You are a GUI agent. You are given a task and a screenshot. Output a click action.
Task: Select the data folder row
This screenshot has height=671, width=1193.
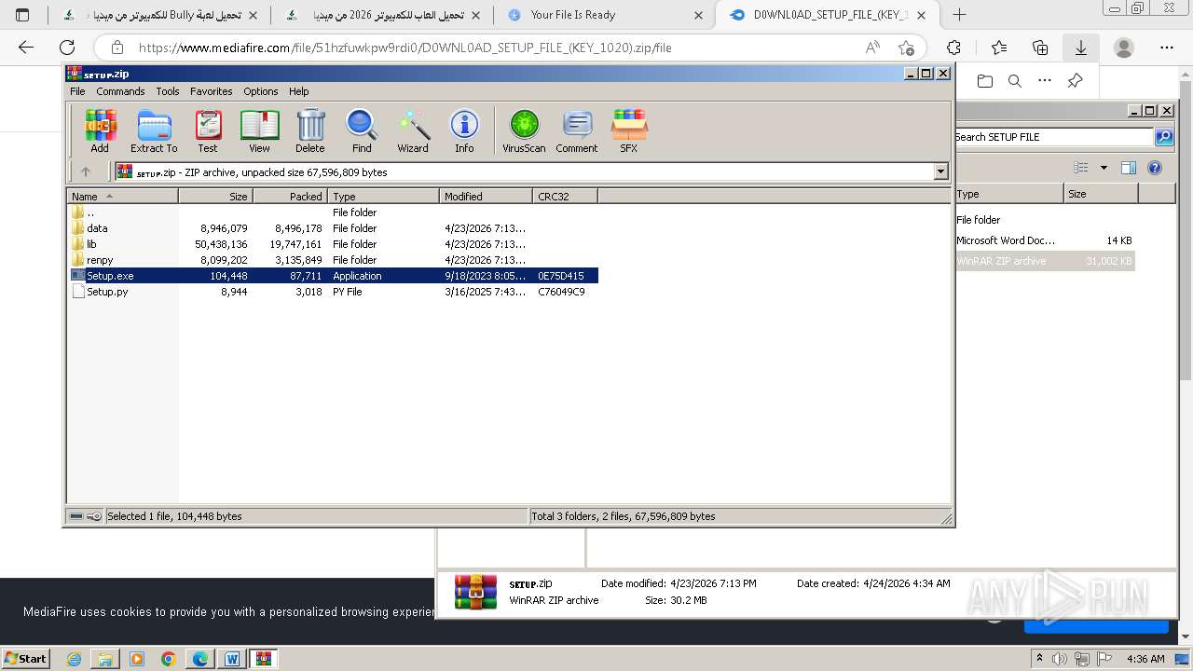pyautogui.click(x=333, y=228)
